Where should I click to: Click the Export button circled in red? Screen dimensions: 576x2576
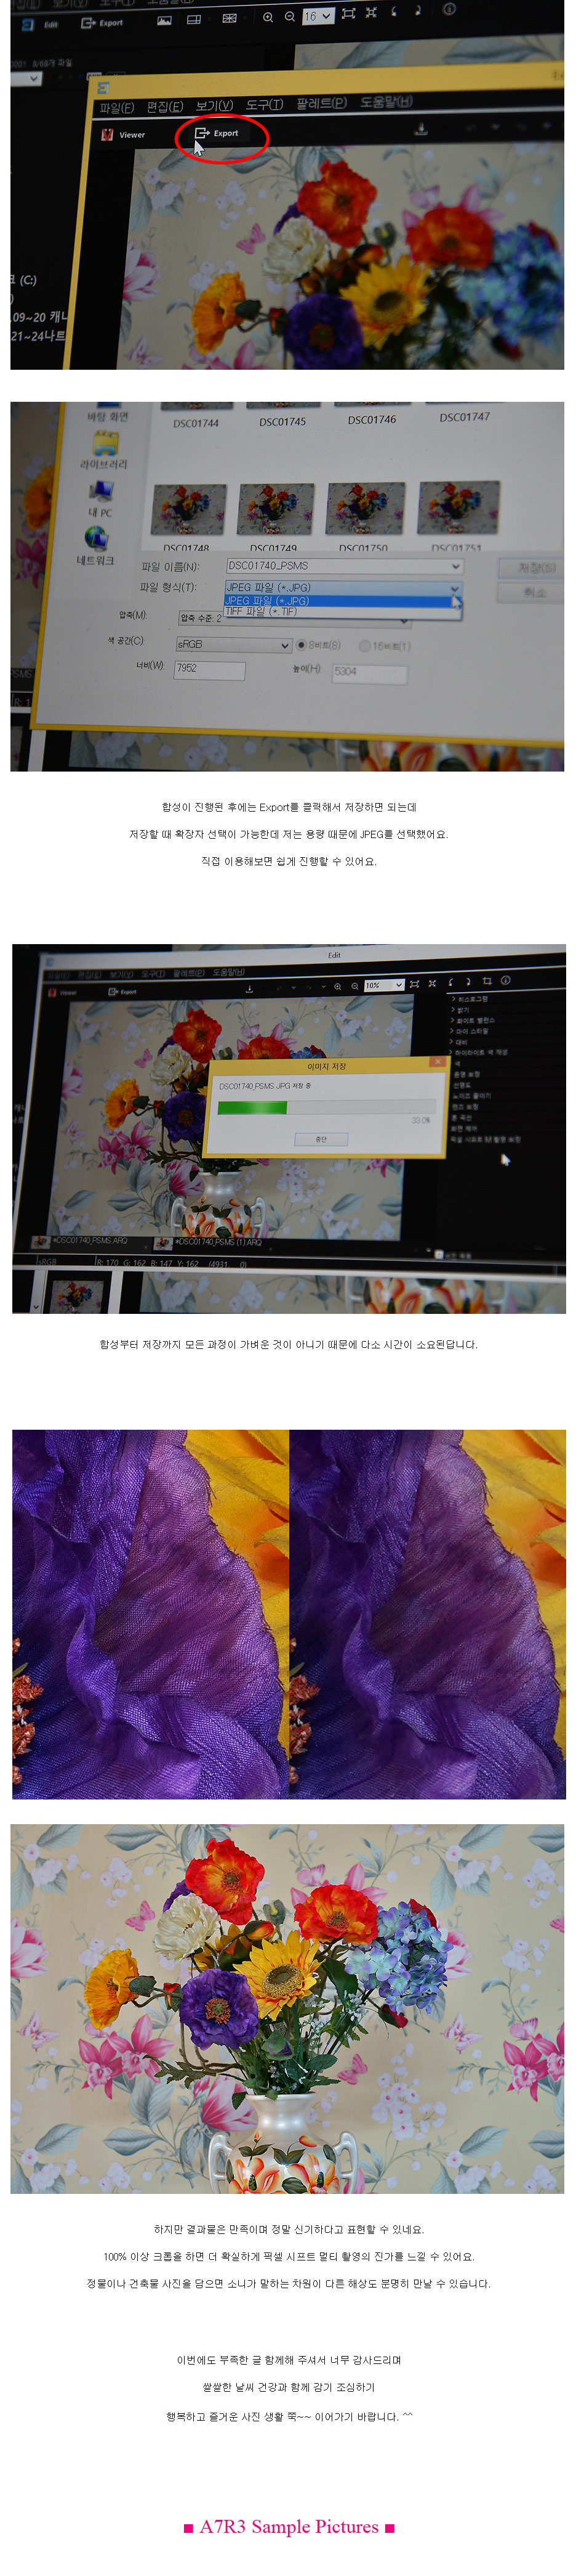(218, 133)
